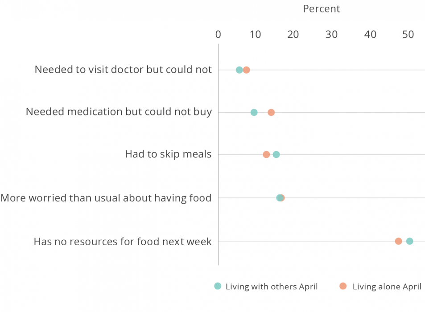425x312 pixels.
Task: Click orange dot for Had to skip meals
Action: click(266, 155)
